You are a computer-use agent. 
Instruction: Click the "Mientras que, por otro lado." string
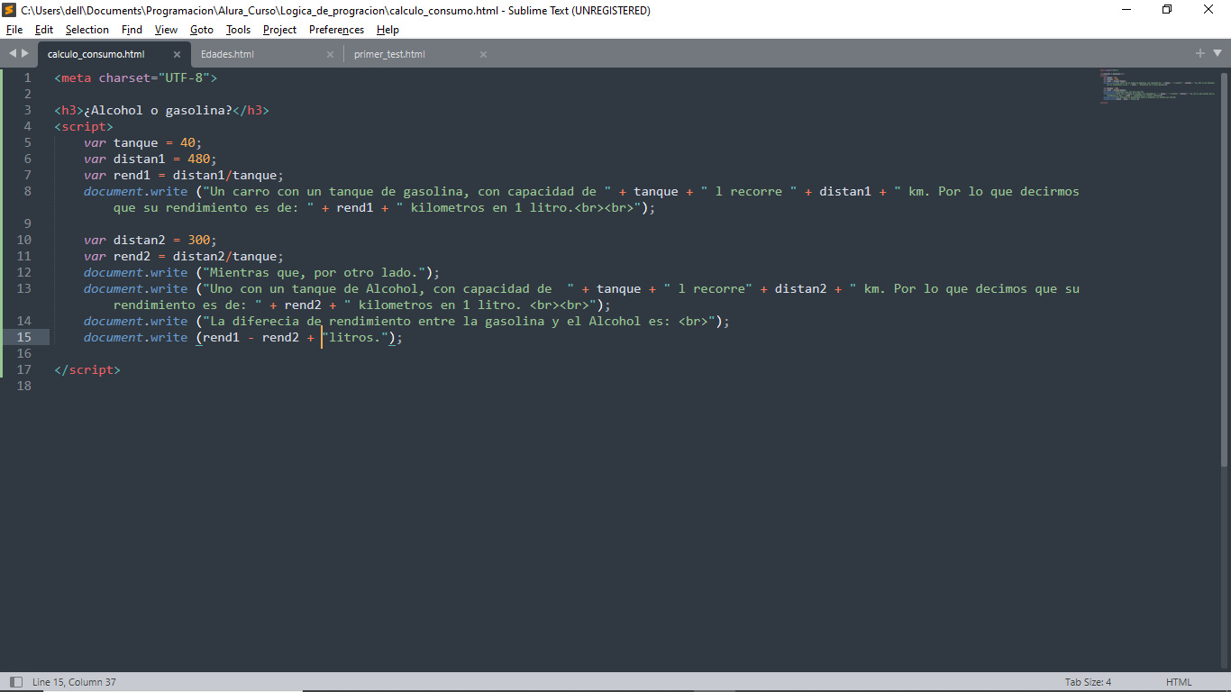click(x=314, y=272)
